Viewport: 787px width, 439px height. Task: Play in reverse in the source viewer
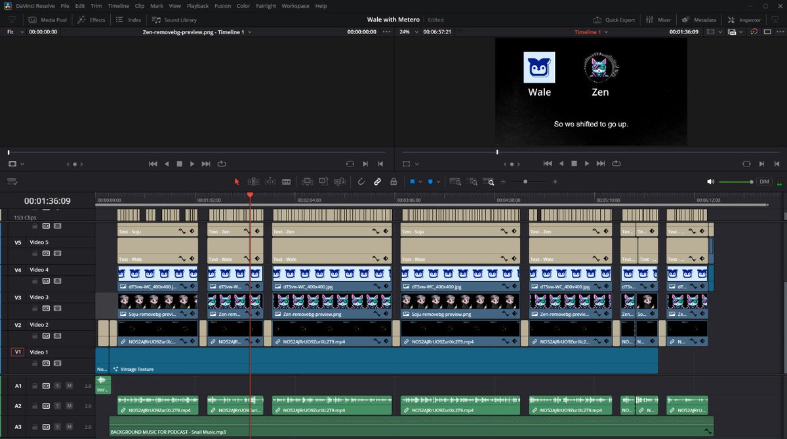(x=167, y=163)
